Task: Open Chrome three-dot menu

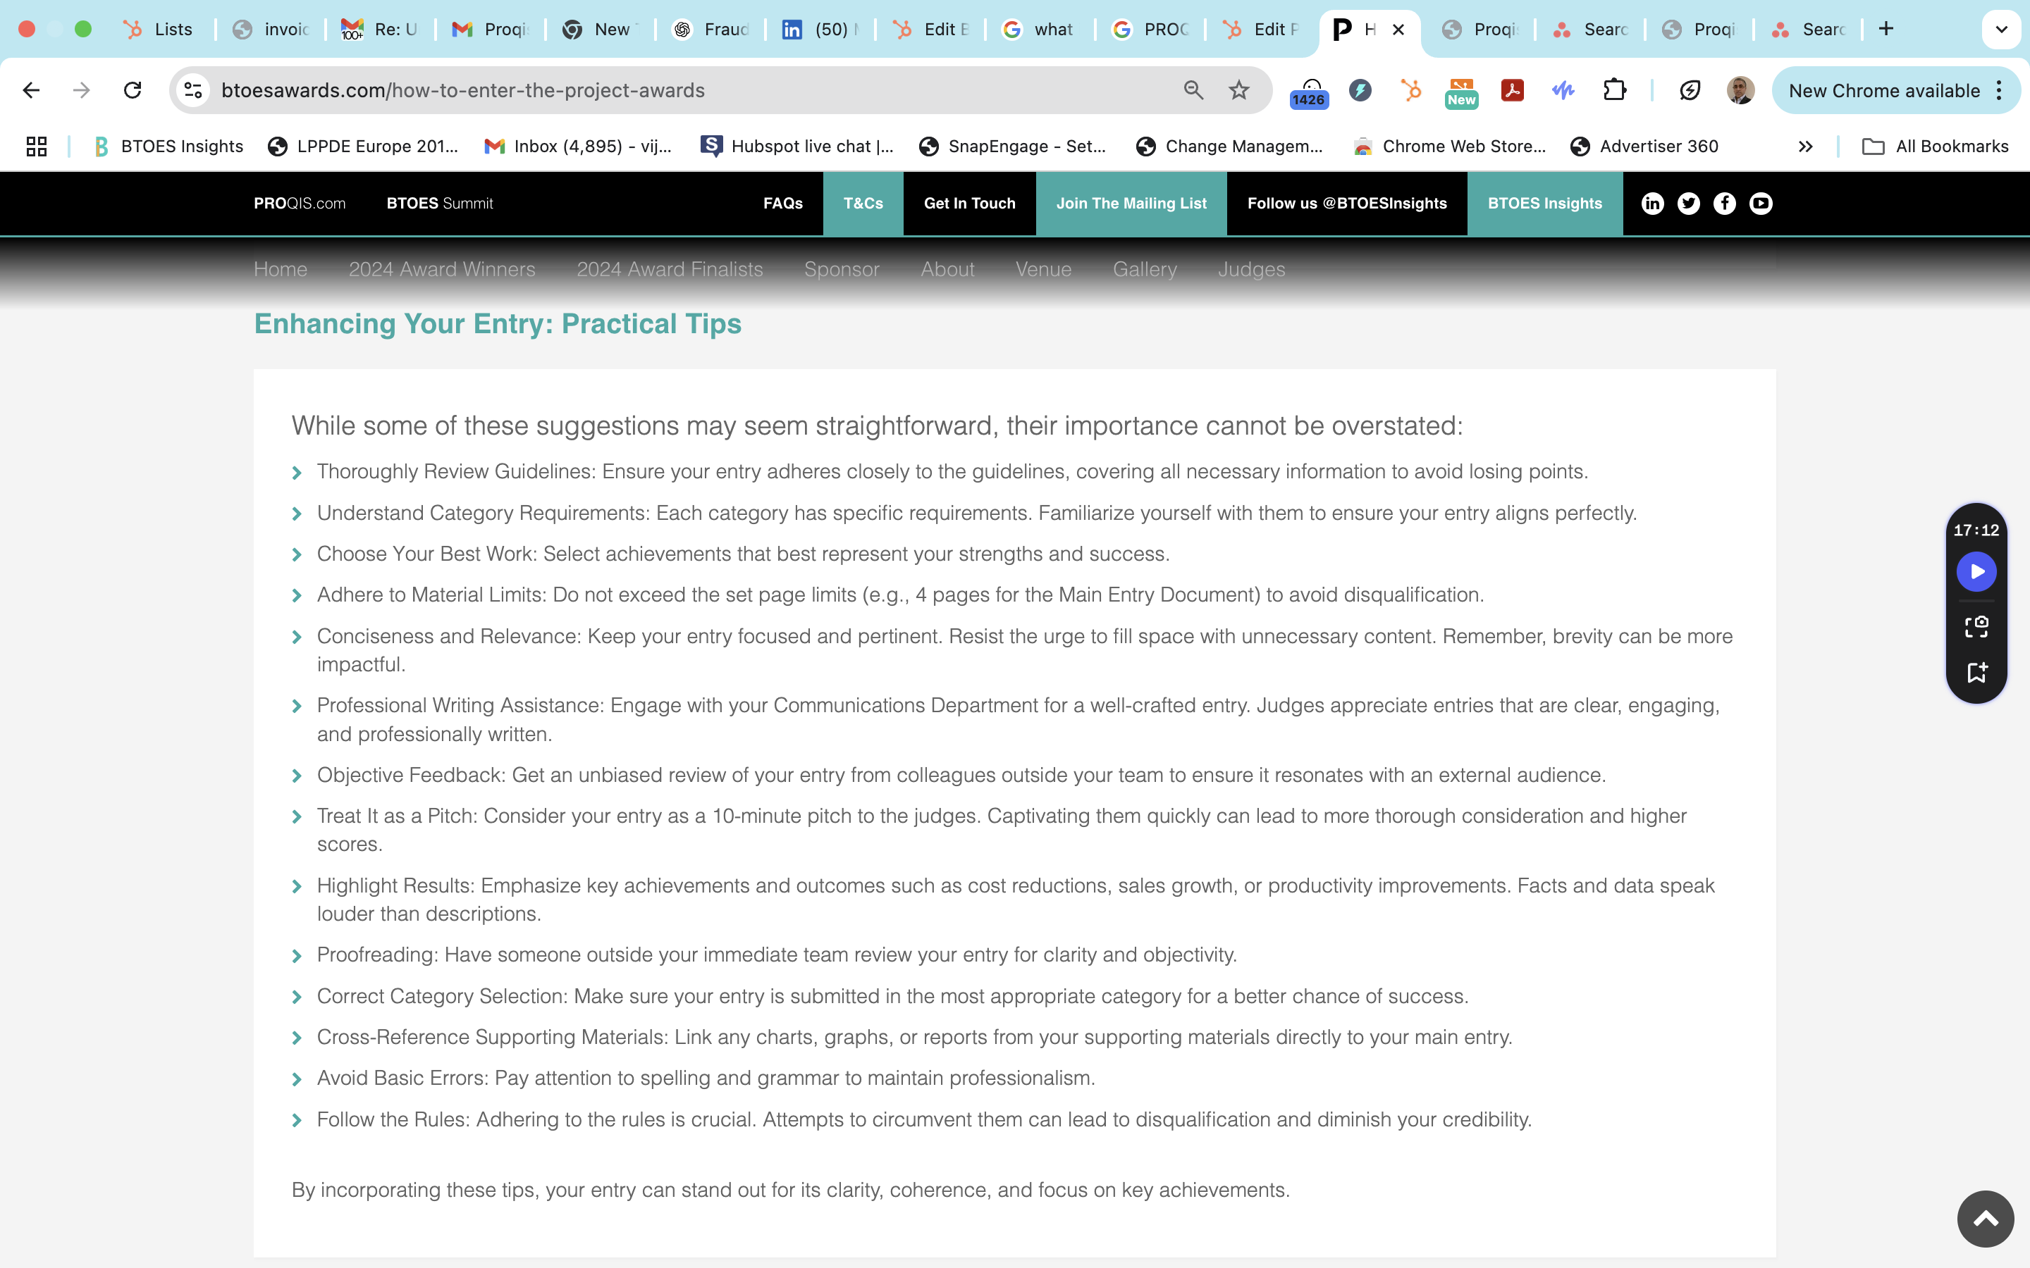Action: coord(2000,91)
